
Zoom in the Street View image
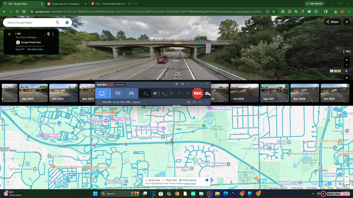tap(347, 60)
